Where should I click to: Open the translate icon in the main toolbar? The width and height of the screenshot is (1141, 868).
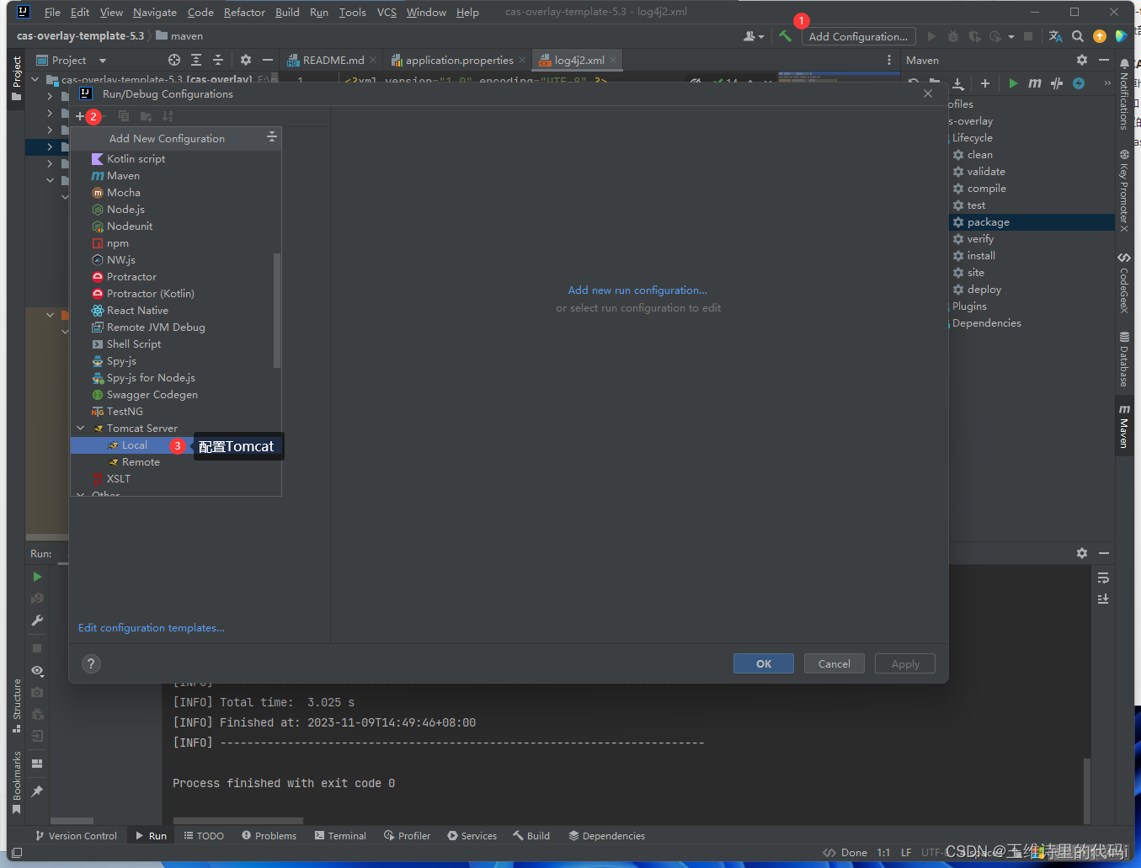[1056, 36]
